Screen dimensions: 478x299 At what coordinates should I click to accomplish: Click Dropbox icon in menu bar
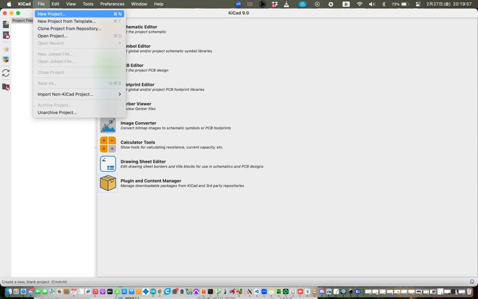[274, 4]
